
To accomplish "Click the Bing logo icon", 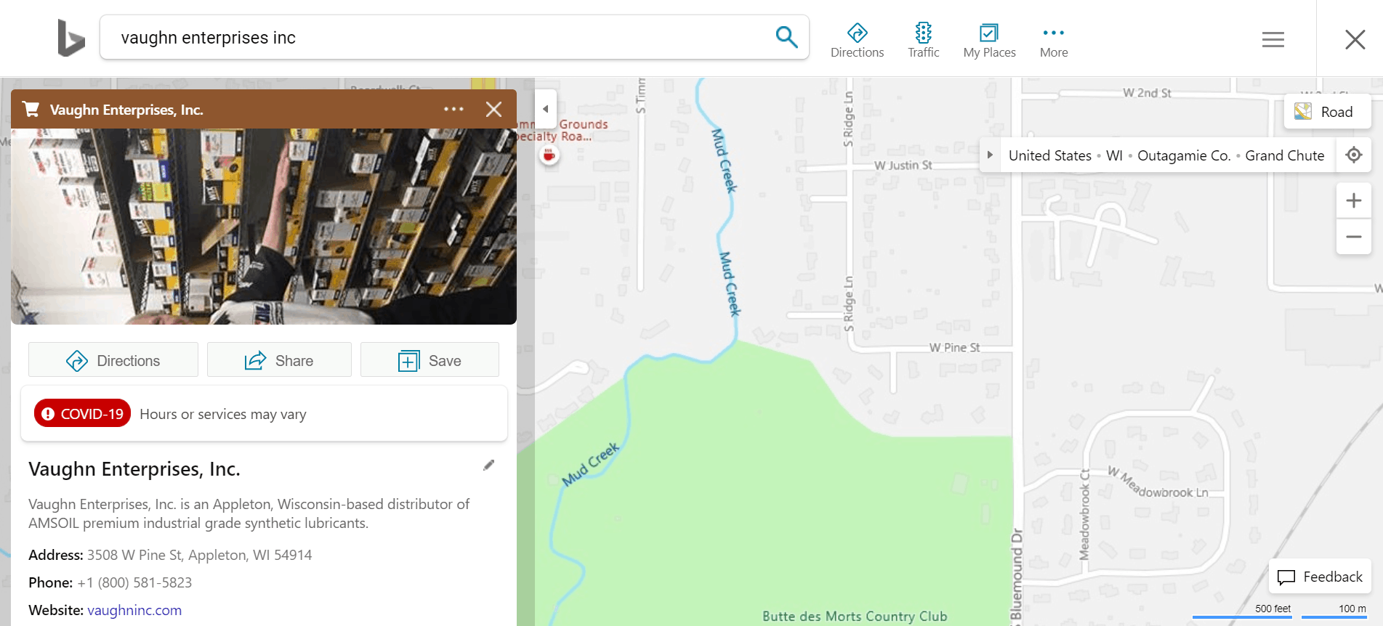I will [x=71, y=38].
